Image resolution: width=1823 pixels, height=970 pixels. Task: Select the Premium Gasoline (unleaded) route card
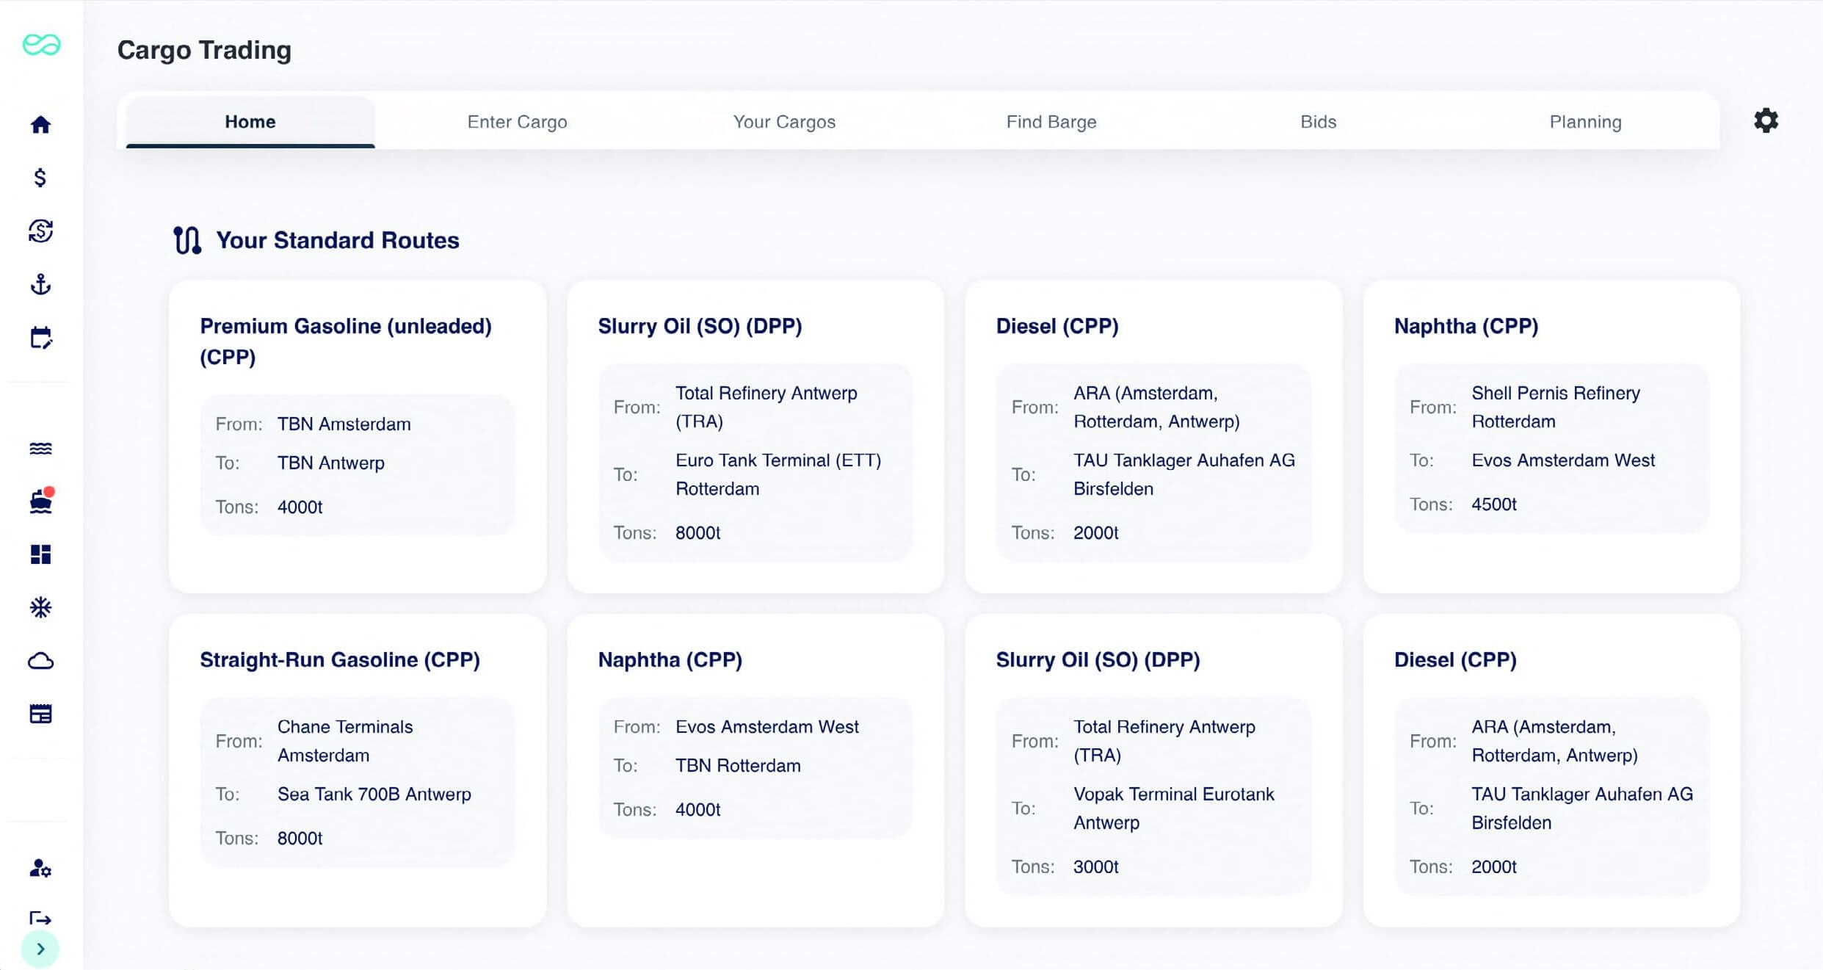[358, 436]
